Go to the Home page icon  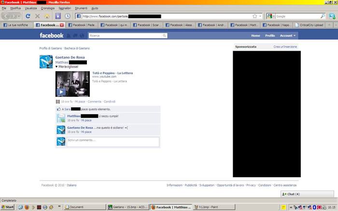click(47, 16)
